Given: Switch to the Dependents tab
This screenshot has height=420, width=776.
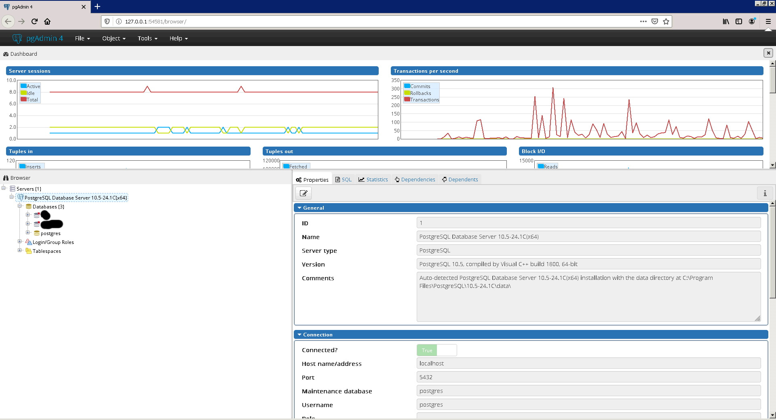Looking at the screenshot, I should click(460, 179).
